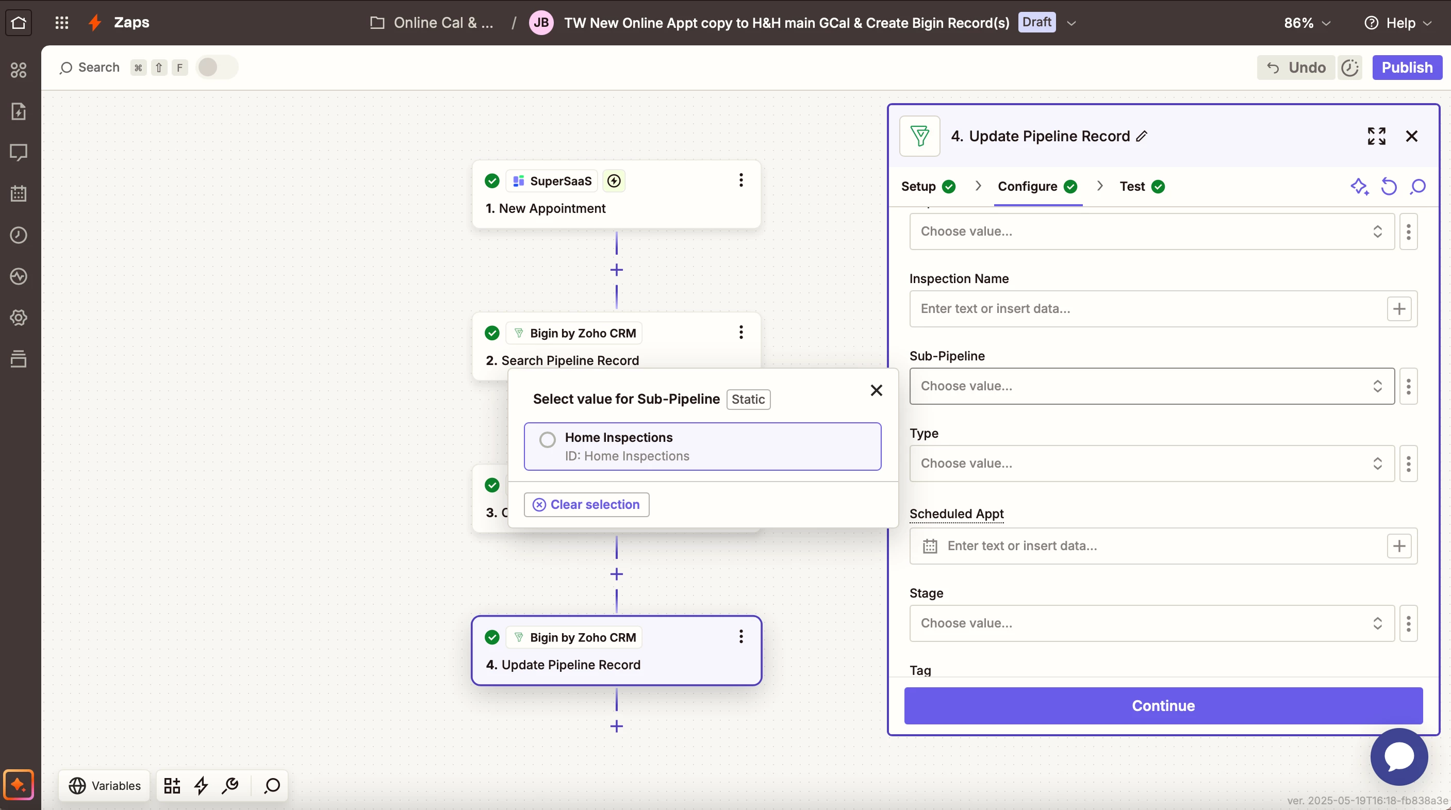Open the sidebar comments icon
This screenshot has height=810, width=1451.
point(19,152)
